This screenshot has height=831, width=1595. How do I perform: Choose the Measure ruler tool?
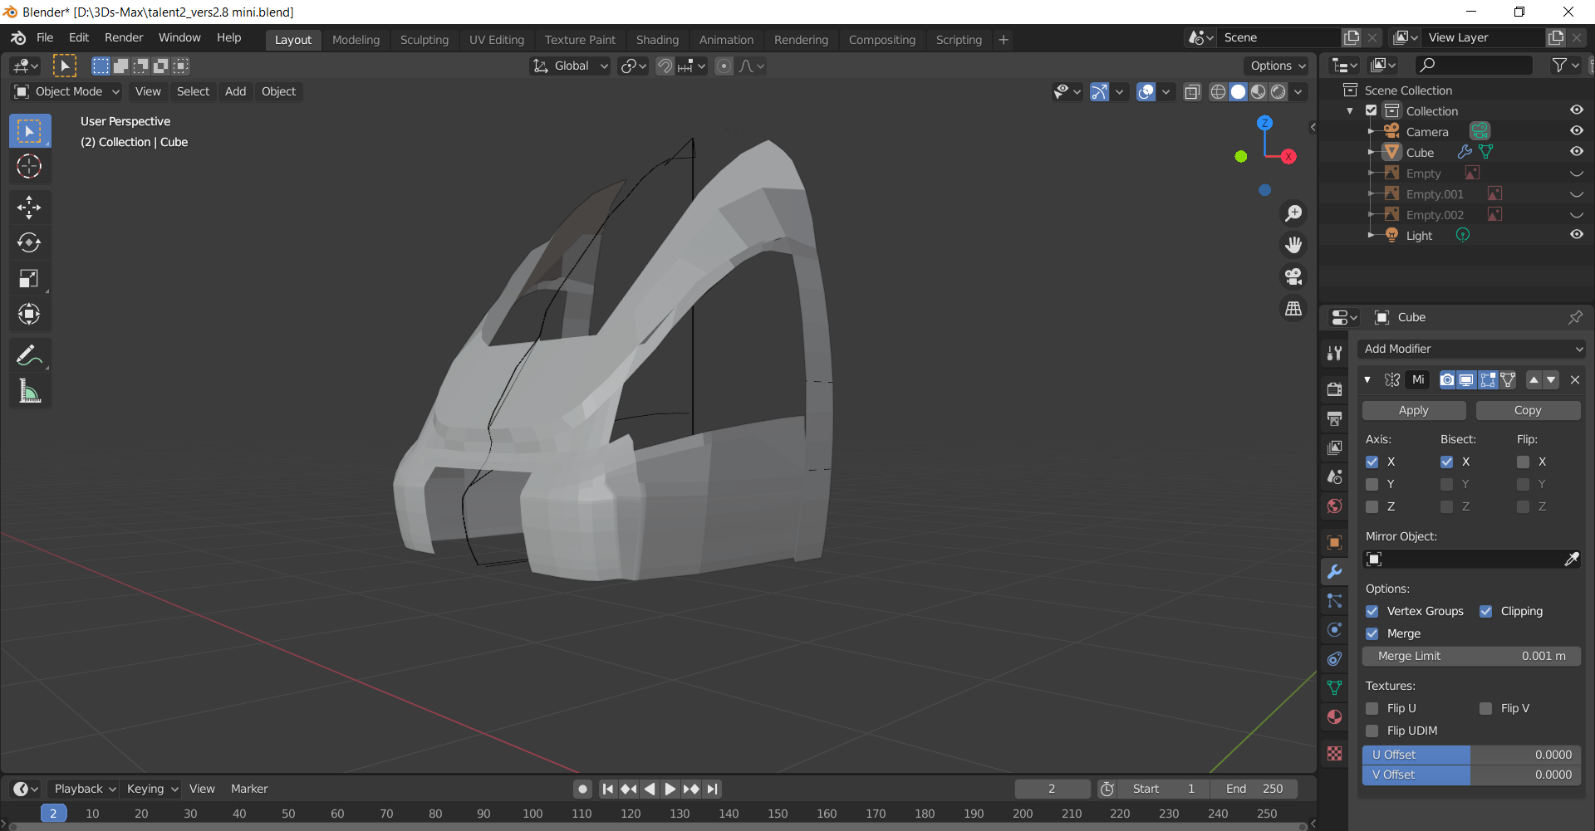(x=29, y=391)
